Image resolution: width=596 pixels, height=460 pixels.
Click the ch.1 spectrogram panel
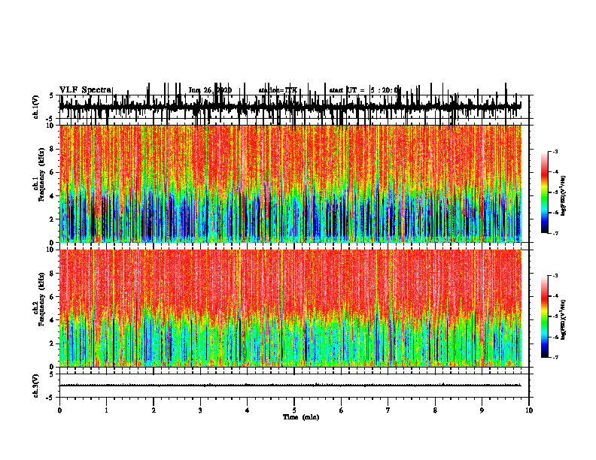(290, 183)
